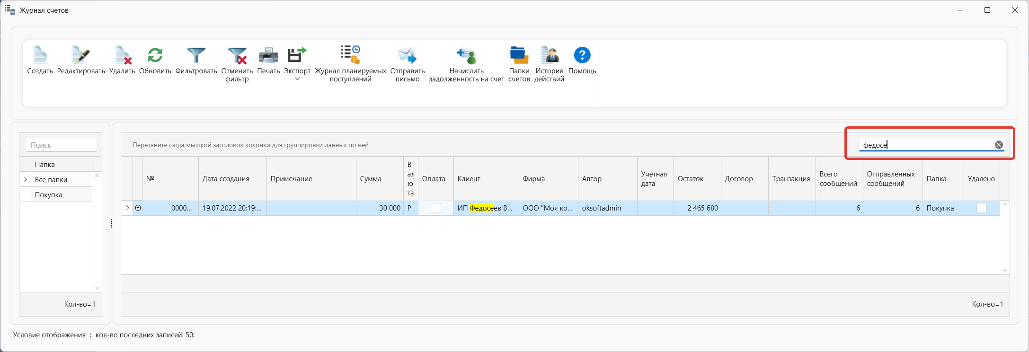
Task: Click scroll-up arrow of the invoice table
Action: click(x=1005, y=204)
